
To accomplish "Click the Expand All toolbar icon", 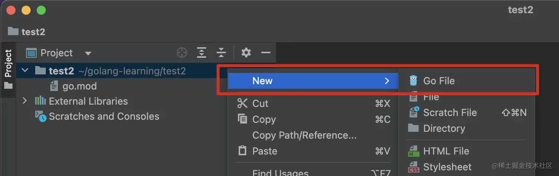I will click(202, 53).
